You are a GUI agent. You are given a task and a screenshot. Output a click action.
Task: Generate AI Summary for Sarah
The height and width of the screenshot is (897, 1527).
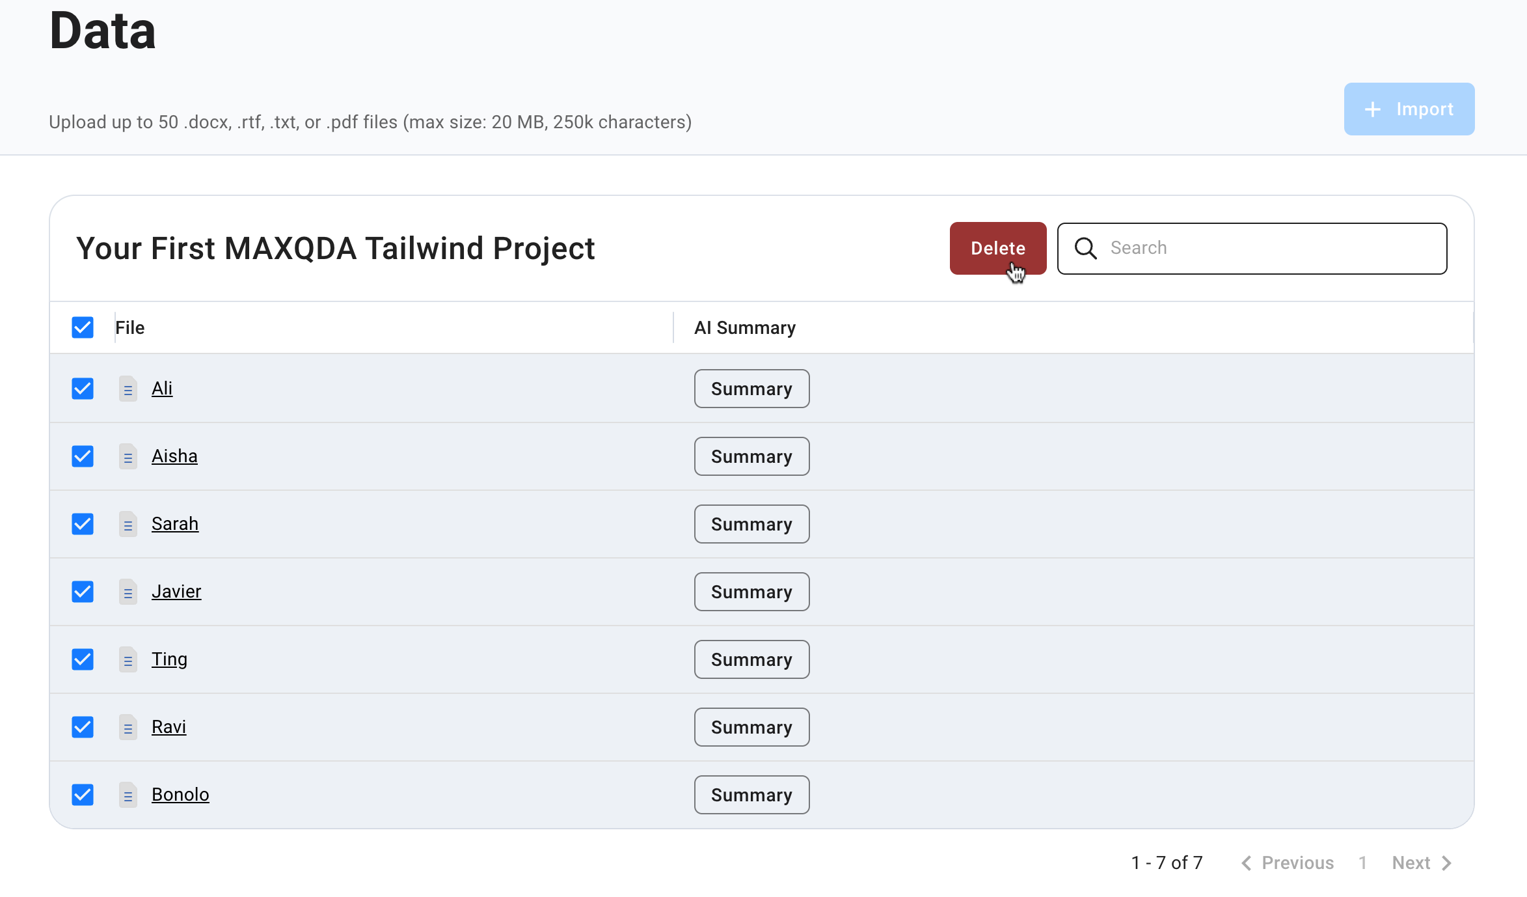tap(751, 524)
